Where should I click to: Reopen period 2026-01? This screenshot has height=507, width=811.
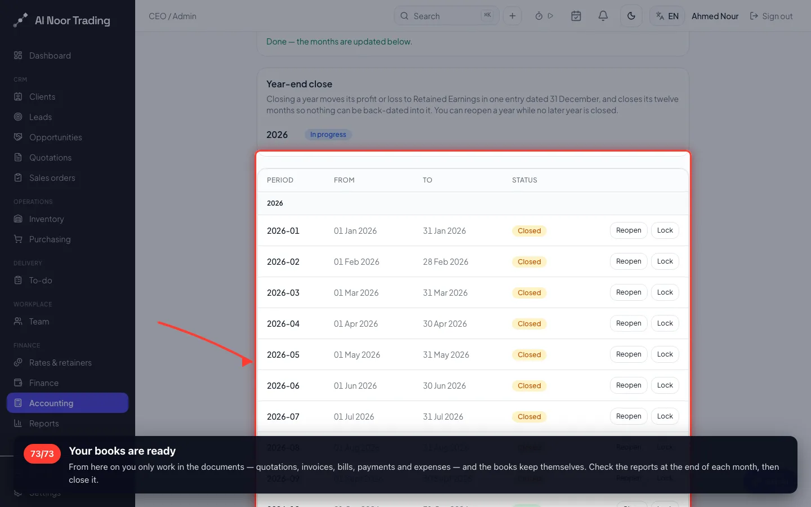pos(629,230)
